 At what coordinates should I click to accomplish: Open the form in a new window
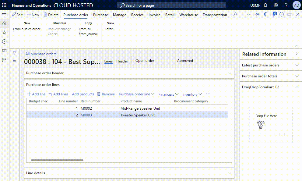(289, 14)
